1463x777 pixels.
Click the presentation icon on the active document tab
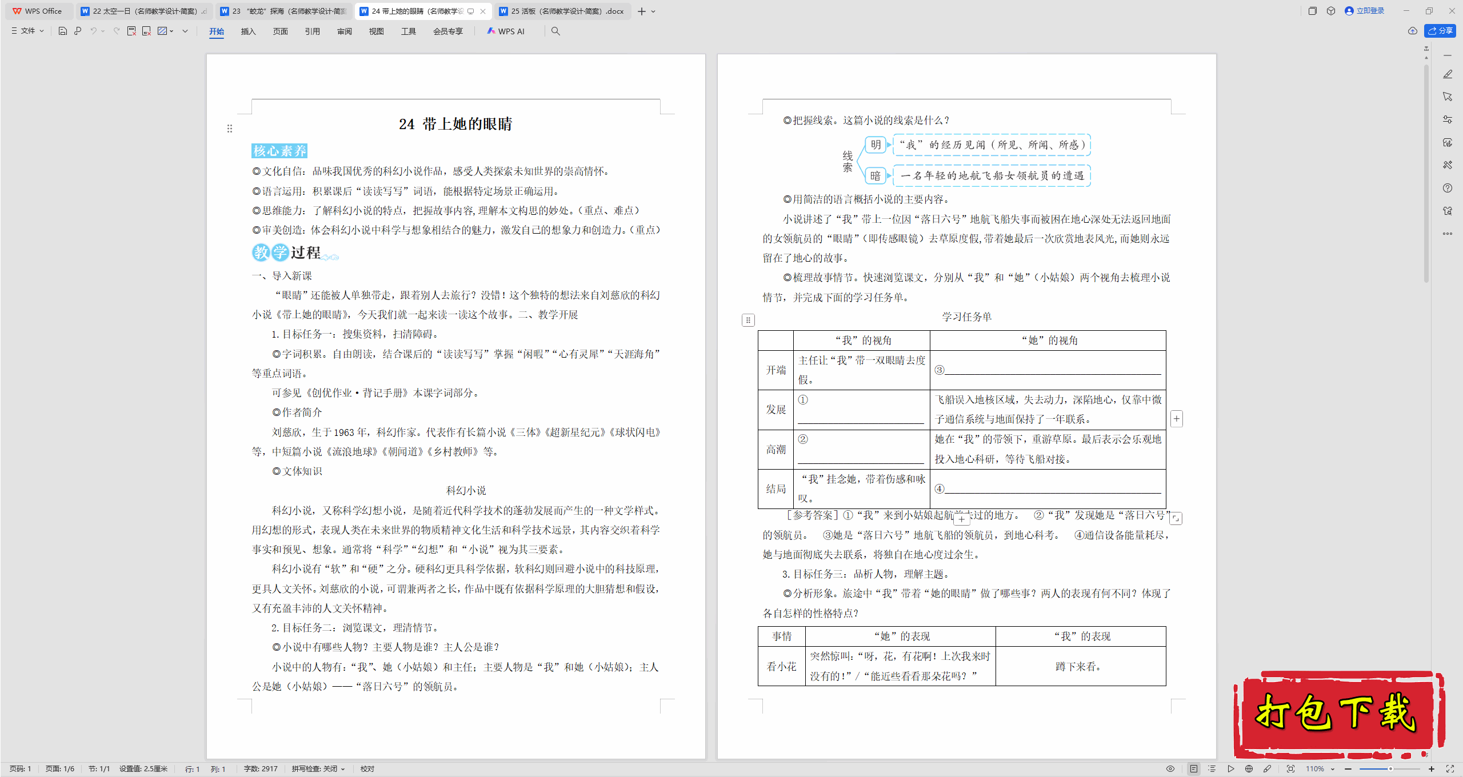tap(470, 11)
